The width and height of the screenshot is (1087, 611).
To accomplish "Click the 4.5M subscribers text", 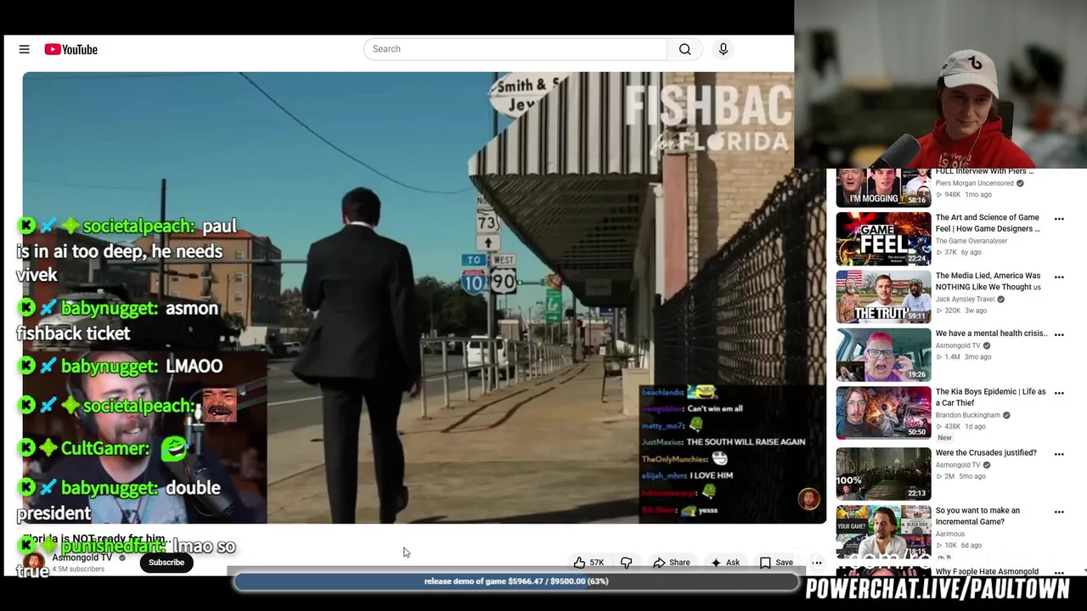I will point(78,569).
